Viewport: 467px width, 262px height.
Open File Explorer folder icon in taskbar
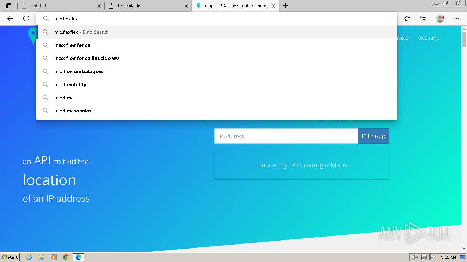coord(41,257)
